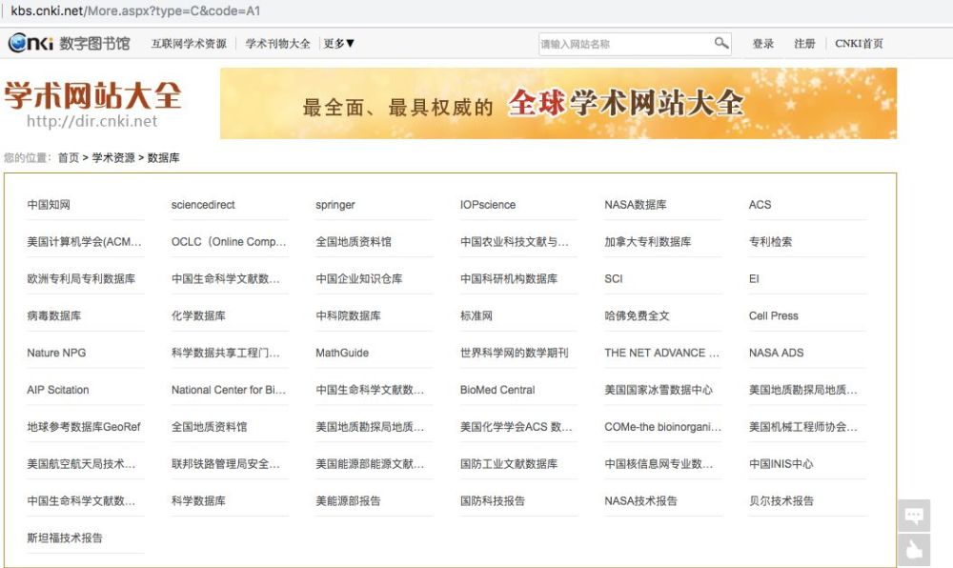Open the sciencedirect database link

click(x=203, y=205)
